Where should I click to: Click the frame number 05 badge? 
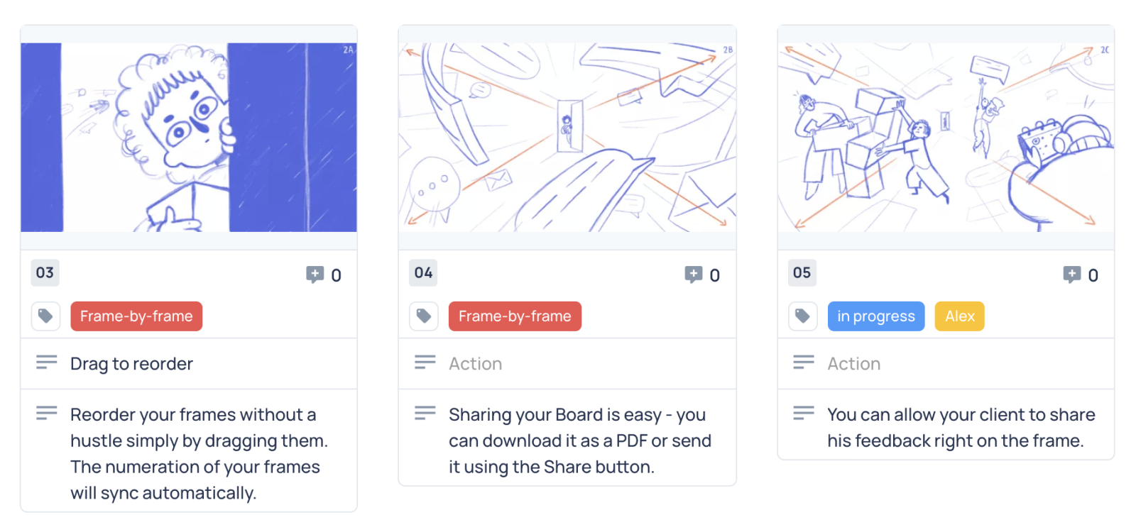802,273
